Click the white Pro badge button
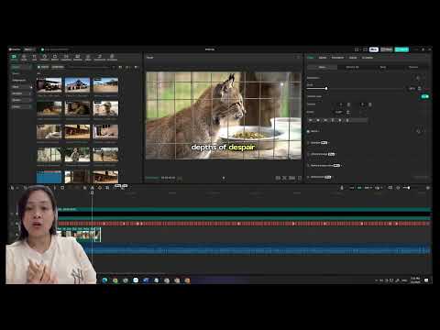The width and height of the screenshot is (440, 330). [374, 49]
